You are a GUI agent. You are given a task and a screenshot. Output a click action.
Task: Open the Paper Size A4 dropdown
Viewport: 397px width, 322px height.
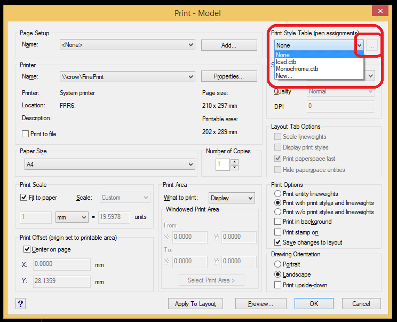pyautogui.click(x=109, y=164)
